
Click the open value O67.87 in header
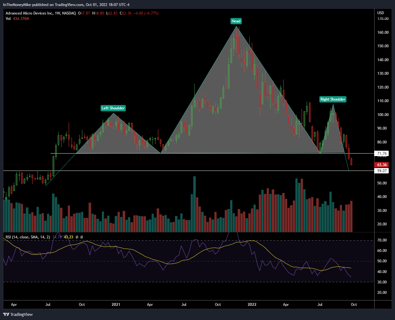(x=84, y=13)
